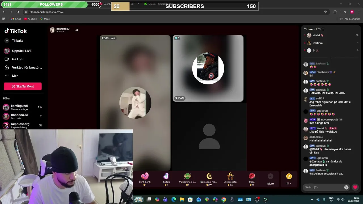Open Chrome profile avatar M

(352, 12)
